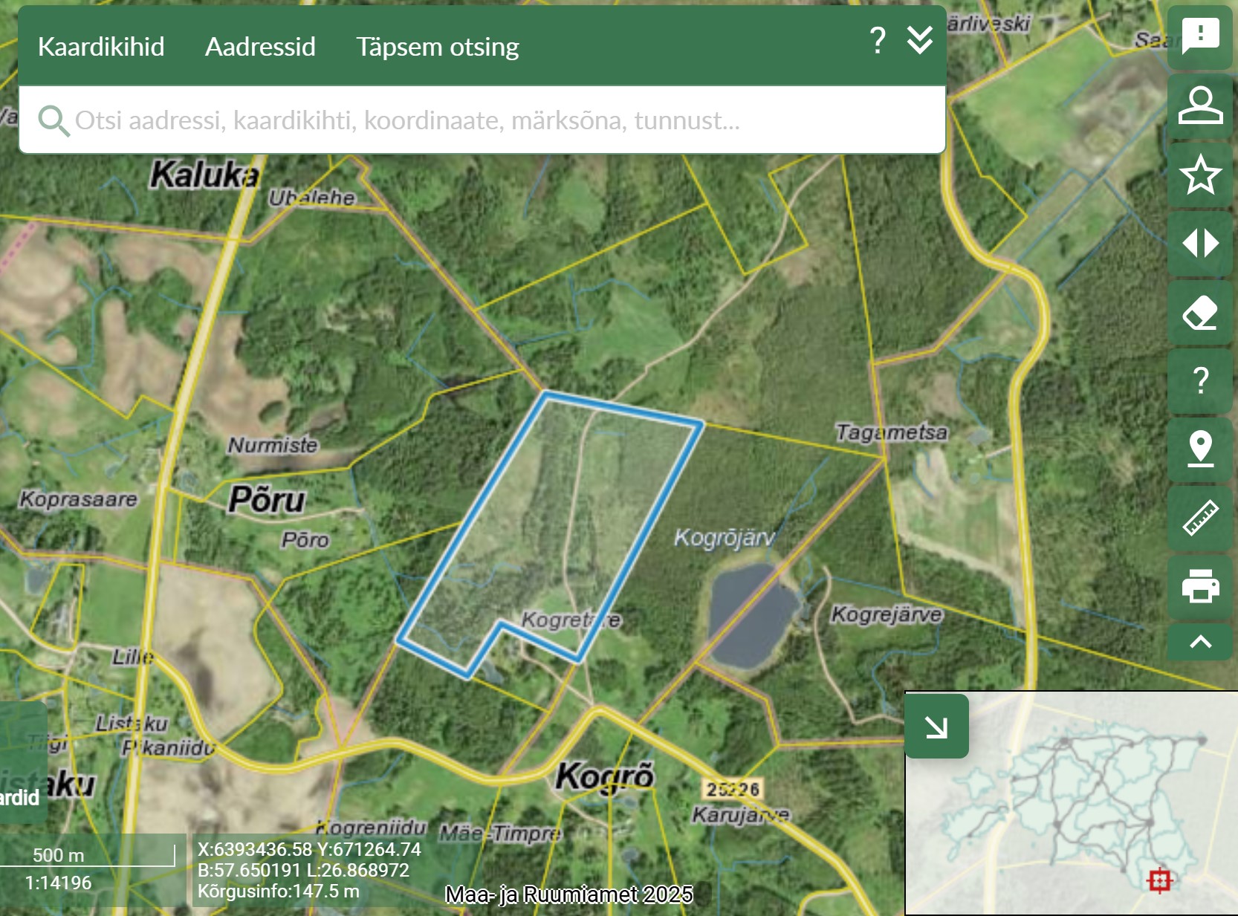This screenshot has height=916, width=1238.
Task: Switch to the Aadressid tab
Action: click(260, 47)
